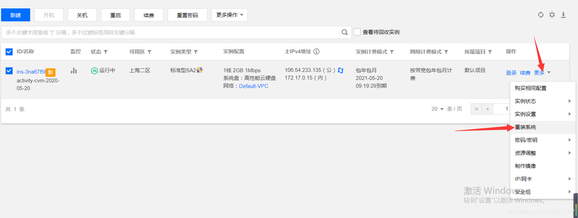Filter by 所属项目 funnel icon

coord(490,52)
